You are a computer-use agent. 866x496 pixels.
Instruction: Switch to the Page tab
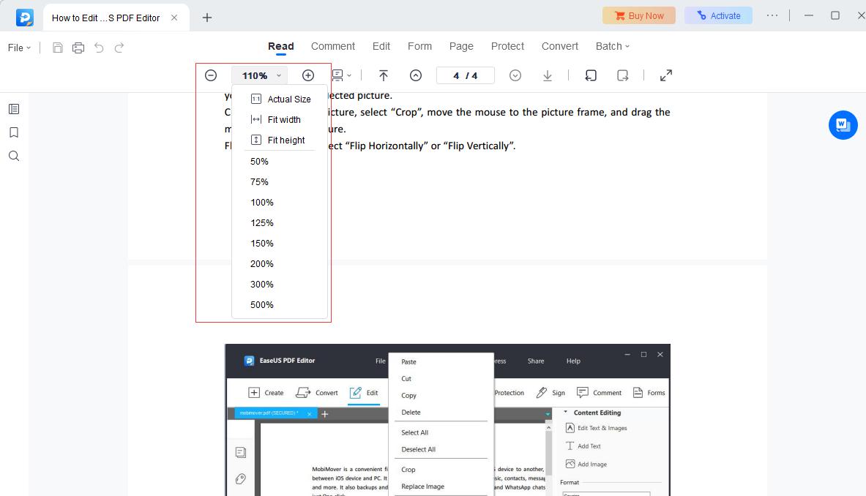[x=461, y=46]
